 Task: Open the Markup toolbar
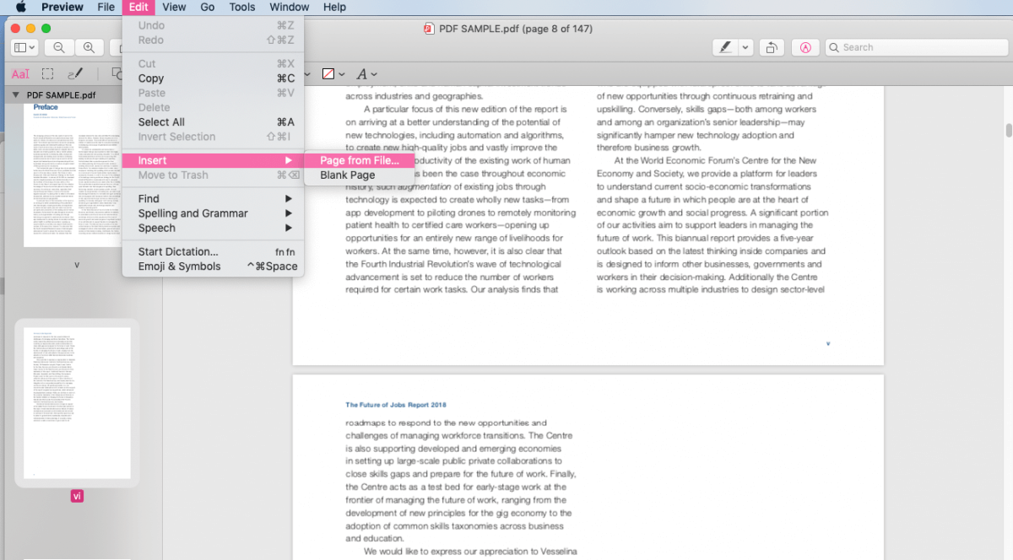[x=805, y=47]
